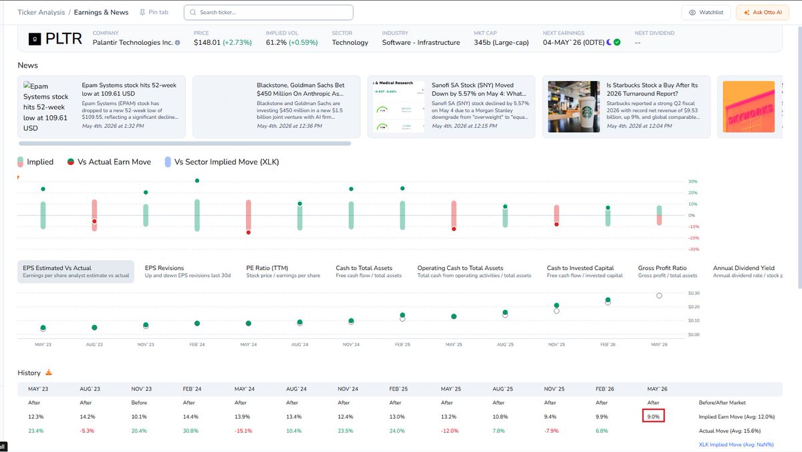Click the Technology sector value
The width and height of the screenshot is (802, 452).
350,42
